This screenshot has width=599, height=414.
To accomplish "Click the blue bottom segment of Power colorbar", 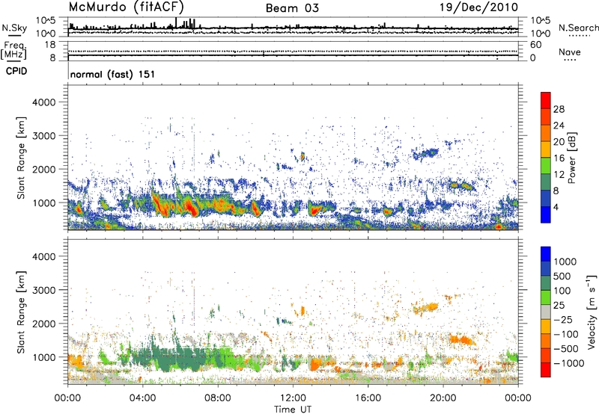I will 546,214.
